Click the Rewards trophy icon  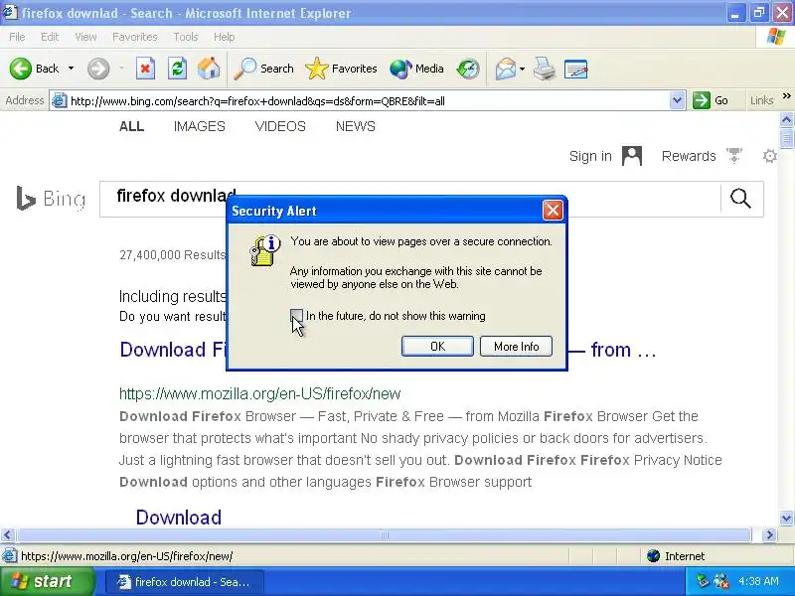coord(733,156)
